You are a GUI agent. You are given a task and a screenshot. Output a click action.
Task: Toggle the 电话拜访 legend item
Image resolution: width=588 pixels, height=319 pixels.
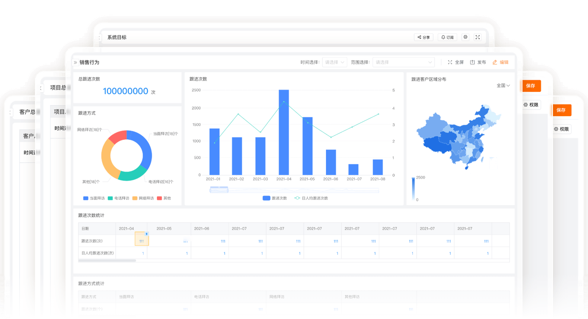pyautogui.click(x=118, y=198)
